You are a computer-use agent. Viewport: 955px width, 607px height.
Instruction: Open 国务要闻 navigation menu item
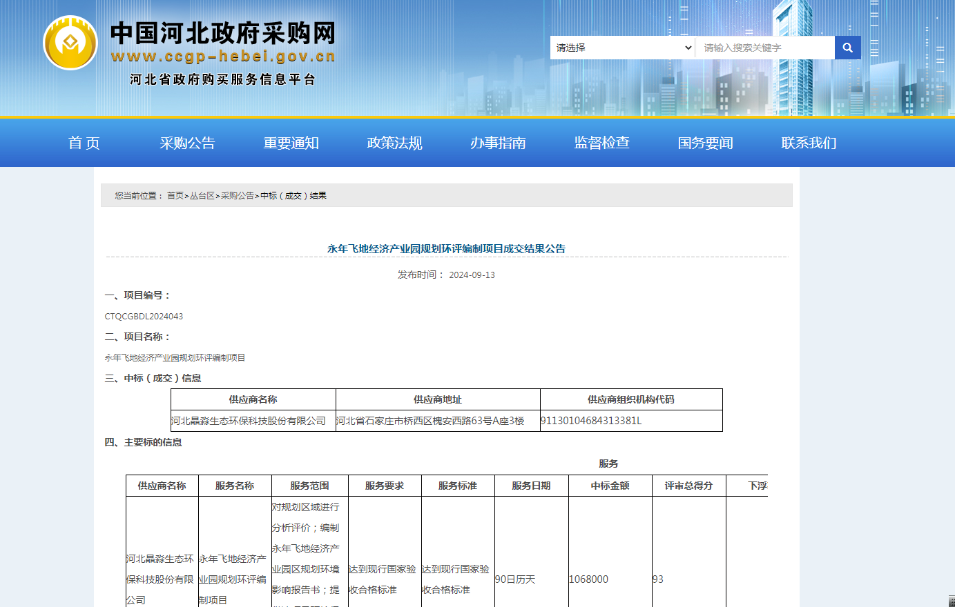point(706,143)
